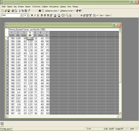The height and width of the screenshot is (131, 139).
Task: Open the Графики menu
Action: pos(45,6)
